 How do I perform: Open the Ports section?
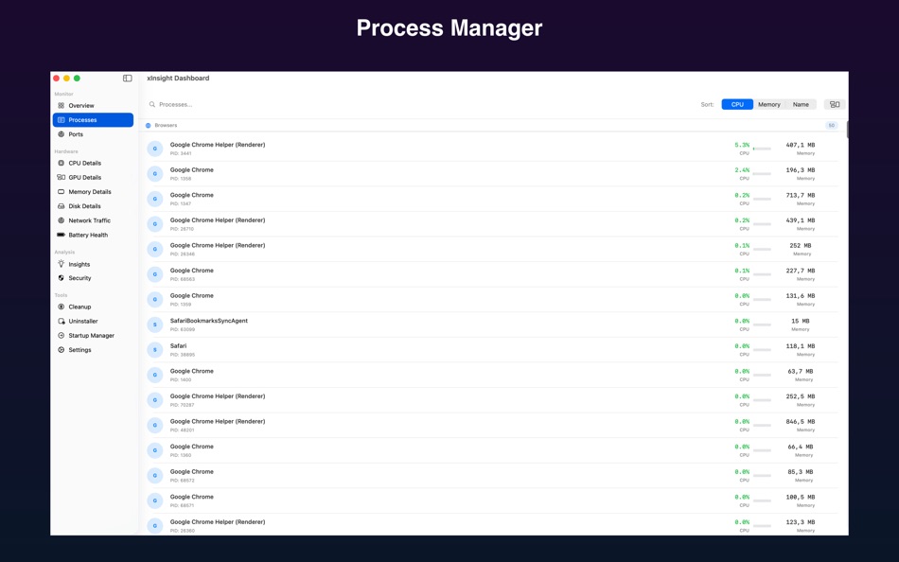click(76, 133)
